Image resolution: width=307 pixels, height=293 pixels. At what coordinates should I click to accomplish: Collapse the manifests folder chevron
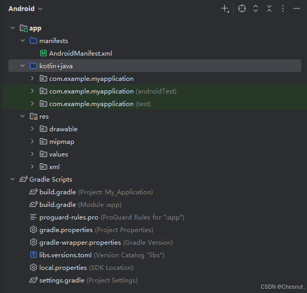pos(23,40)
